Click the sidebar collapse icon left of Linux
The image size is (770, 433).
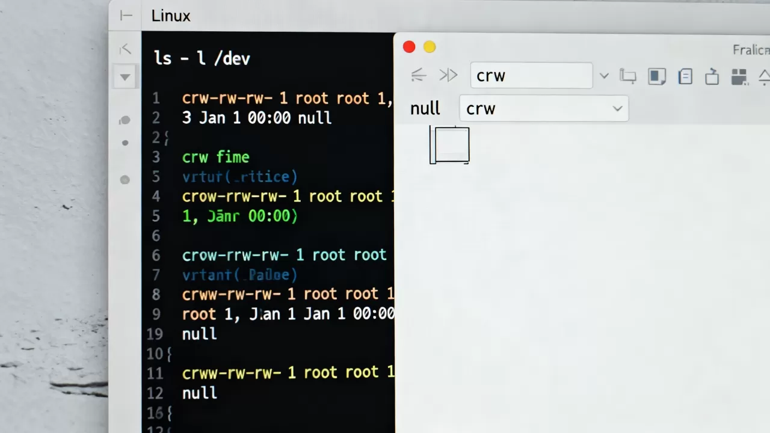pos(126,16)
